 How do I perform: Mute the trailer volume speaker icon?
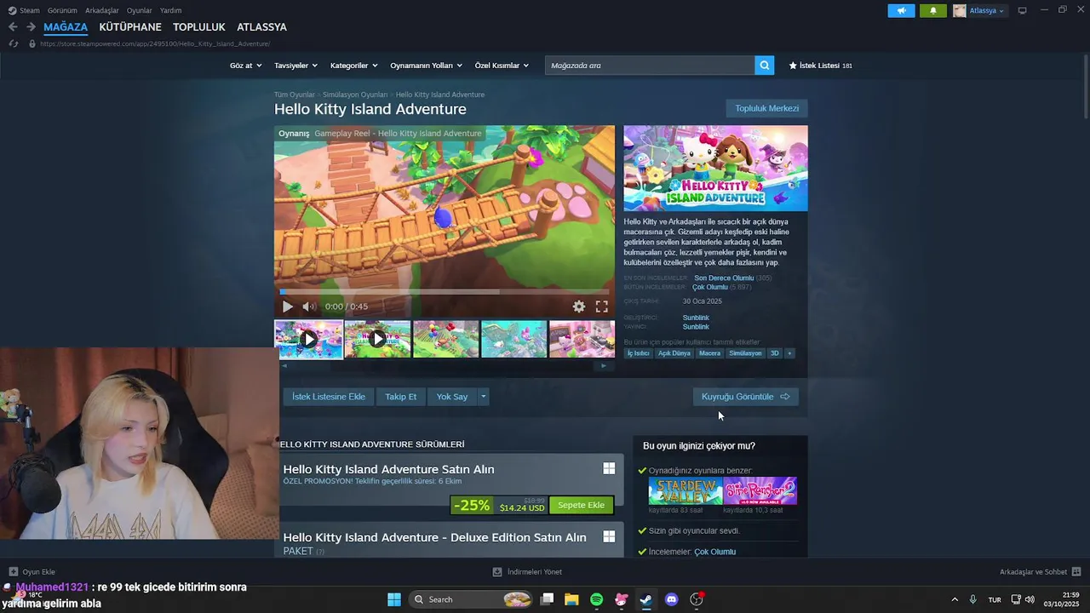point(309,306)
